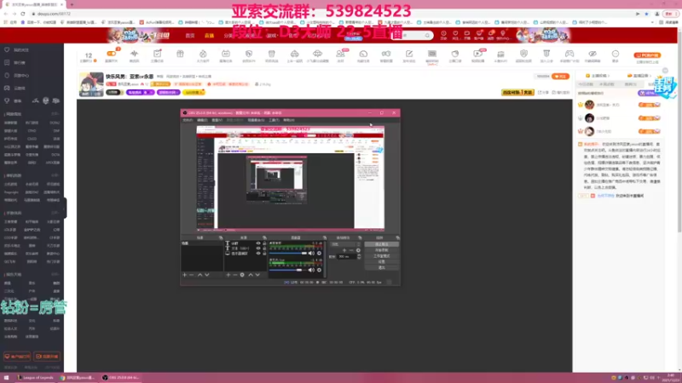
Task: Remove the selected scene in OBS
Action: (192, 275)
